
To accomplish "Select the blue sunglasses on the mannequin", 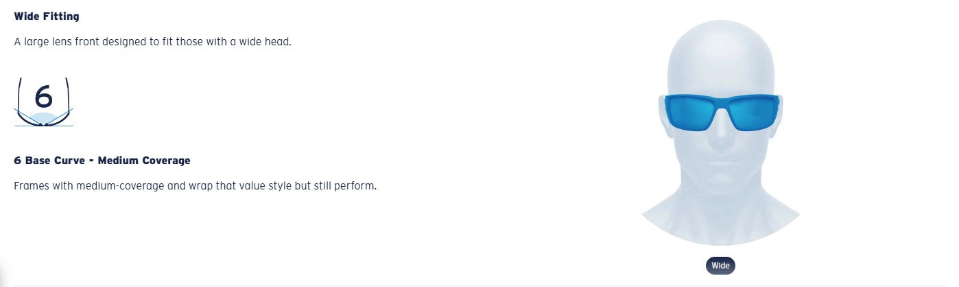I will coord(721,113).
